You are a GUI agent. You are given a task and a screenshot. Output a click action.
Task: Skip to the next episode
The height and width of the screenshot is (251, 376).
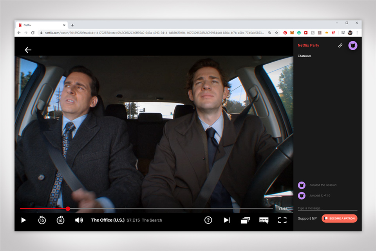pos(227,220)
